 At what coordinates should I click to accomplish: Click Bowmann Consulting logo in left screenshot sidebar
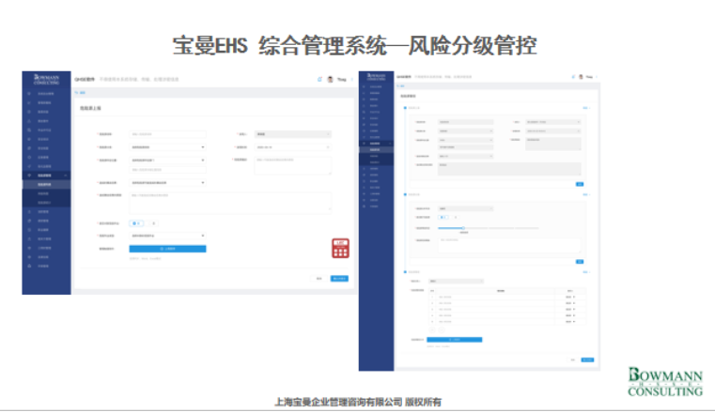[47, 80]
